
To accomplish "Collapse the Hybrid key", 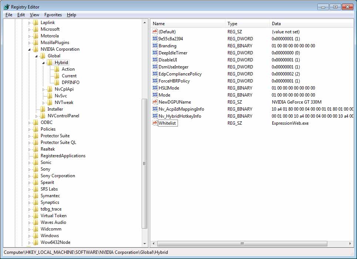I will pyautogui.click(x=43, y=63).
